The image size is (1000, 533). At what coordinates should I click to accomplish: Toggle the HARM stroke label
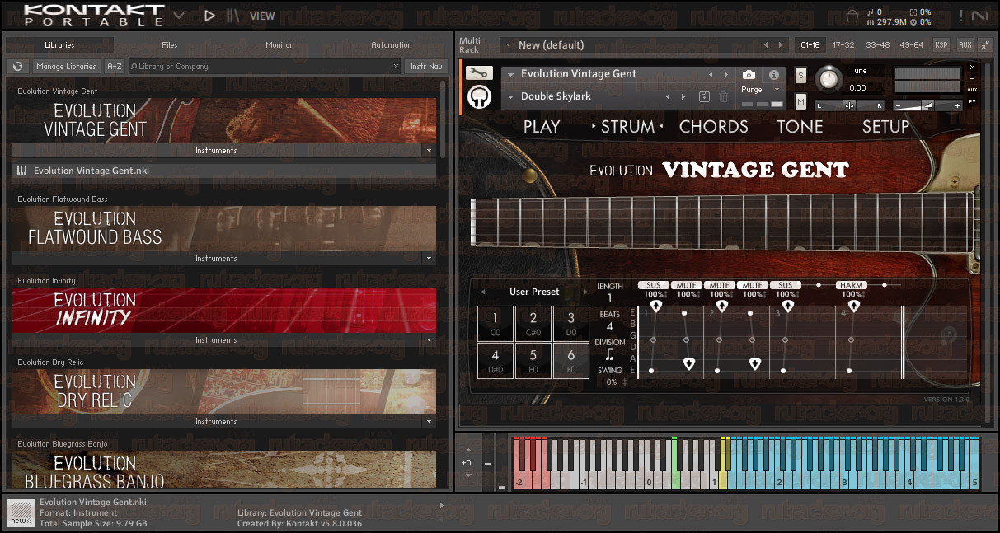tap(852, 285)
